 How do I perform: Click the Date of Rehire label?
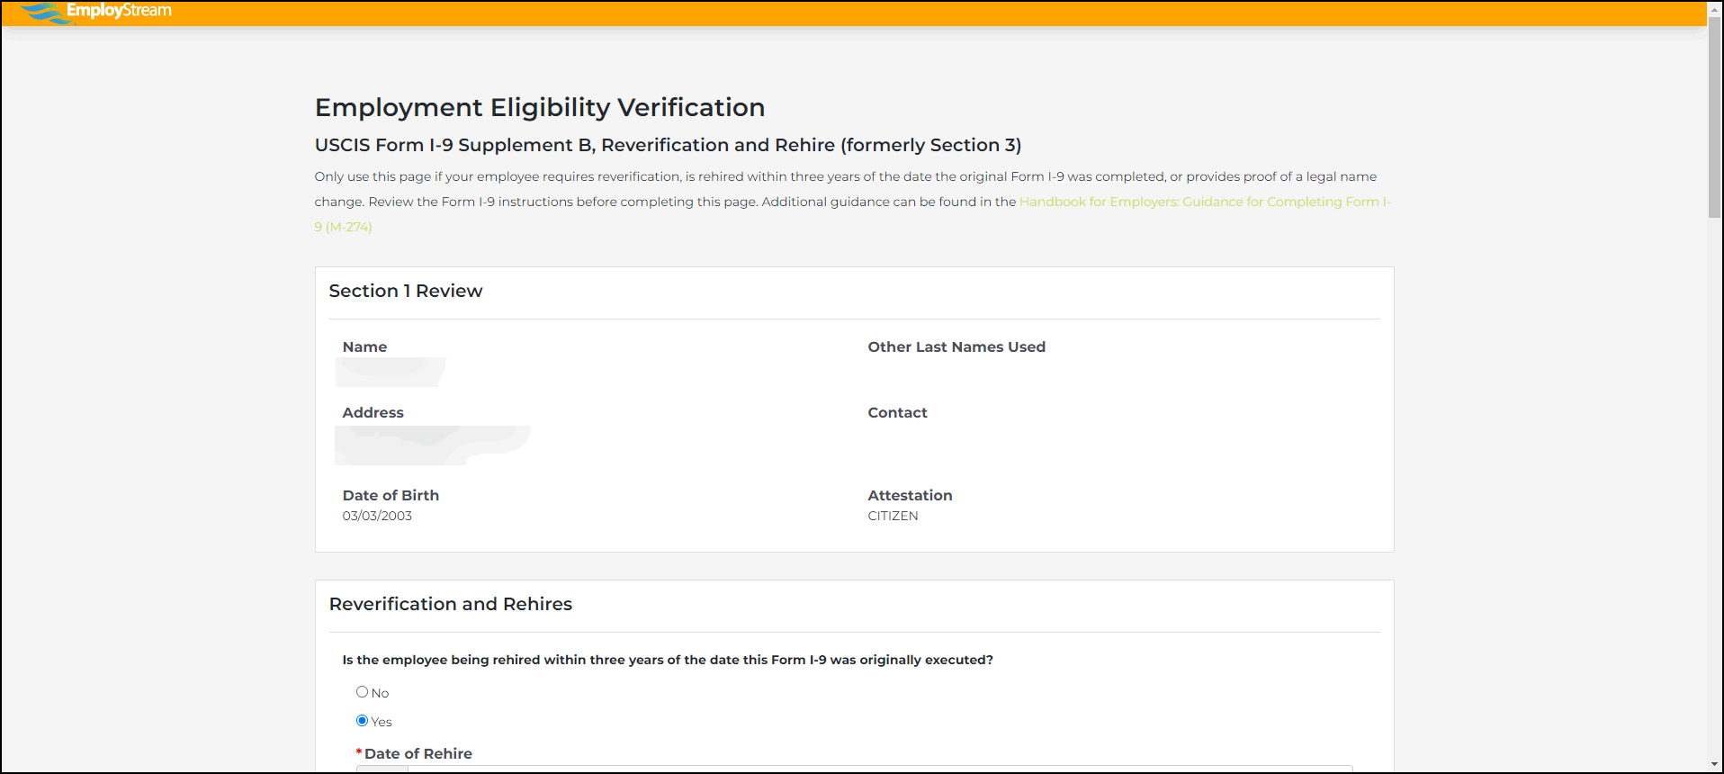click(418, 754)
